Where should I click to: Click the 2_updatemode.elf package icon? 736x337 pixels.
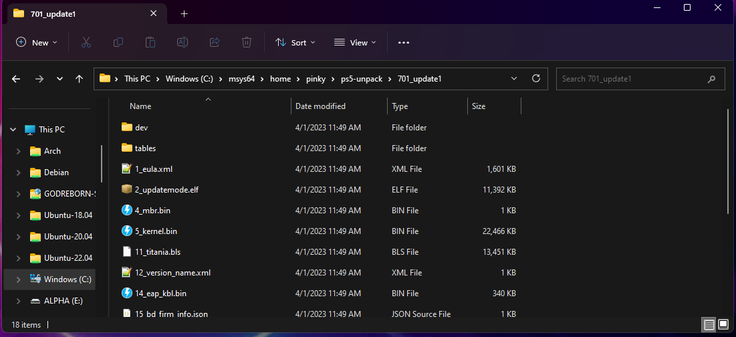coord(127,189)
